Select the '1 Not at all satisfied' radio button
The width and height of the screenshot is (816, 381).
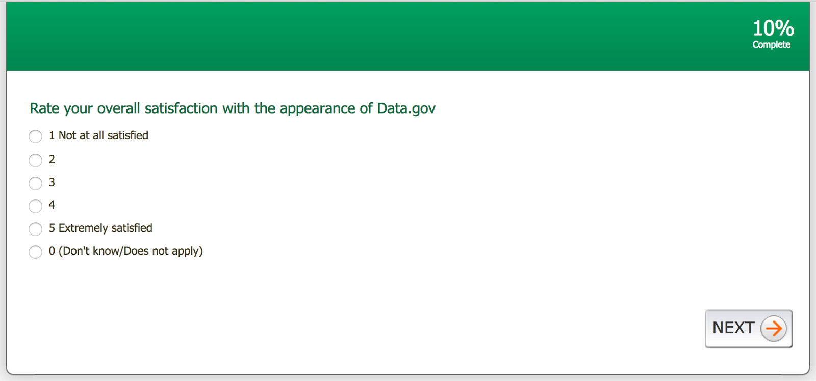click(x=35, y=136)
